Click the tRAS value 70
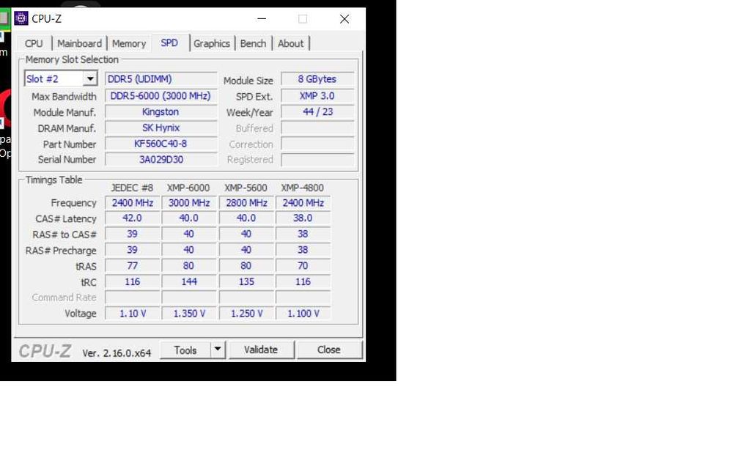This screenshot has width=733, height=458. 303,266
